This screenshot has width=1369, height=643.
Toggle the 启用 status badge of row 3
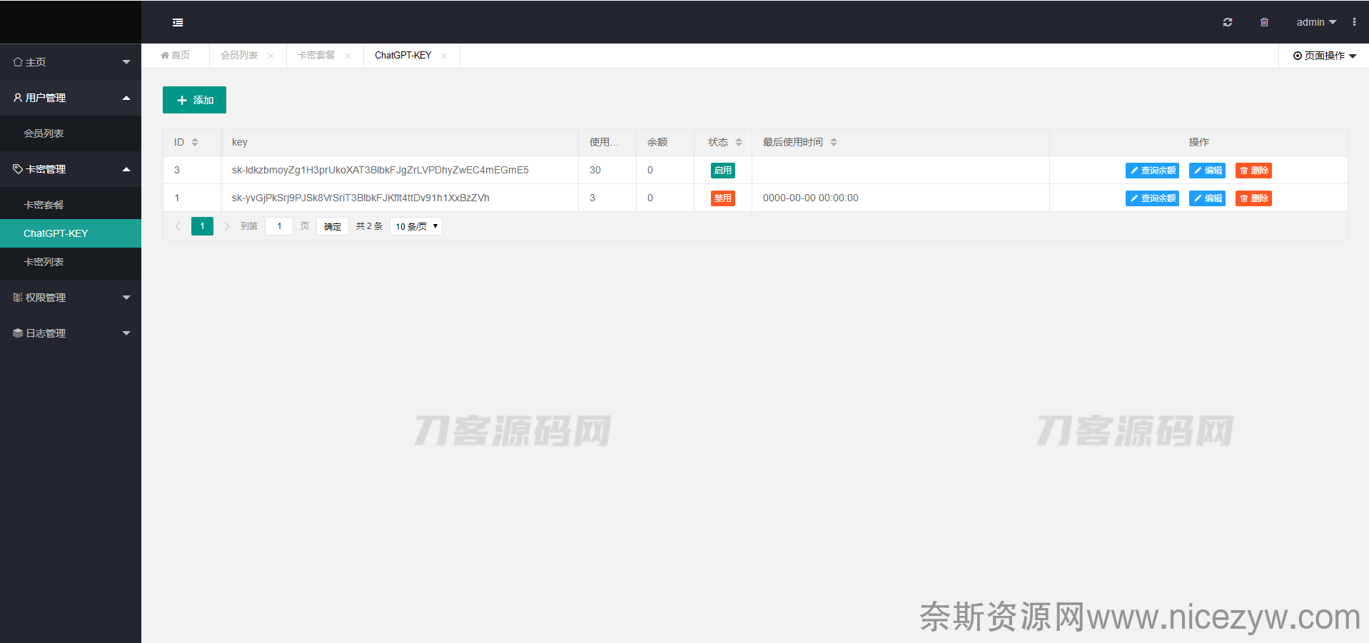pyautogui.click(x=722, y=171)
